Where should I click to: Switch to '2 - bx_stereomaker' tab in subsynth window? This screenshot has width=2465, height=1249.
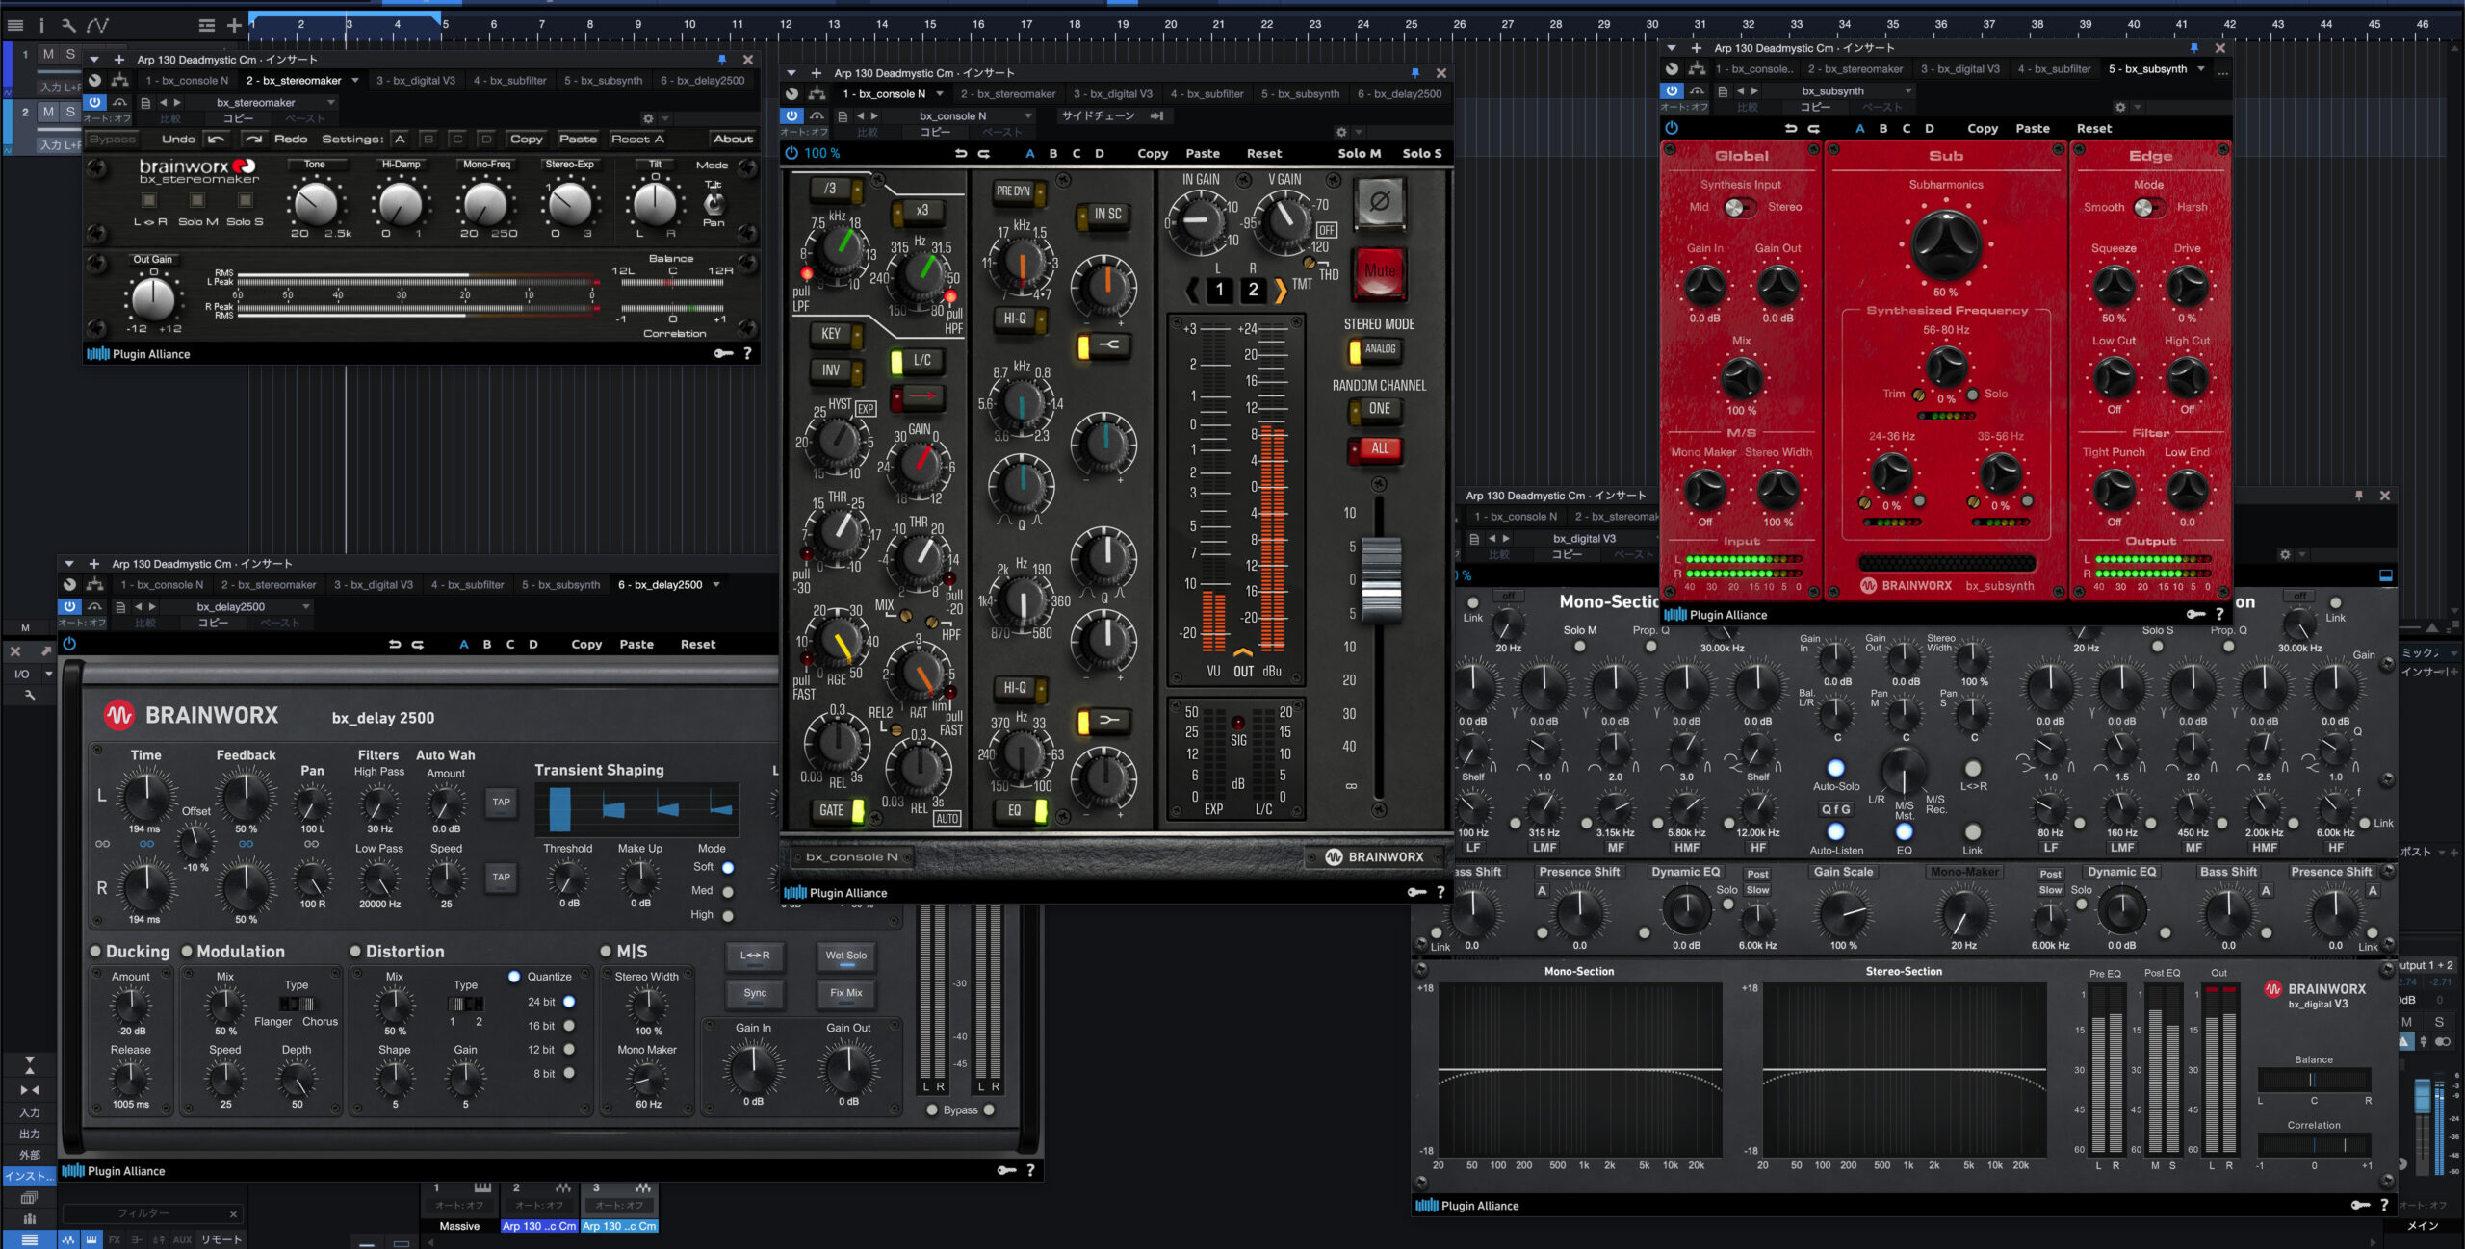1855,69
